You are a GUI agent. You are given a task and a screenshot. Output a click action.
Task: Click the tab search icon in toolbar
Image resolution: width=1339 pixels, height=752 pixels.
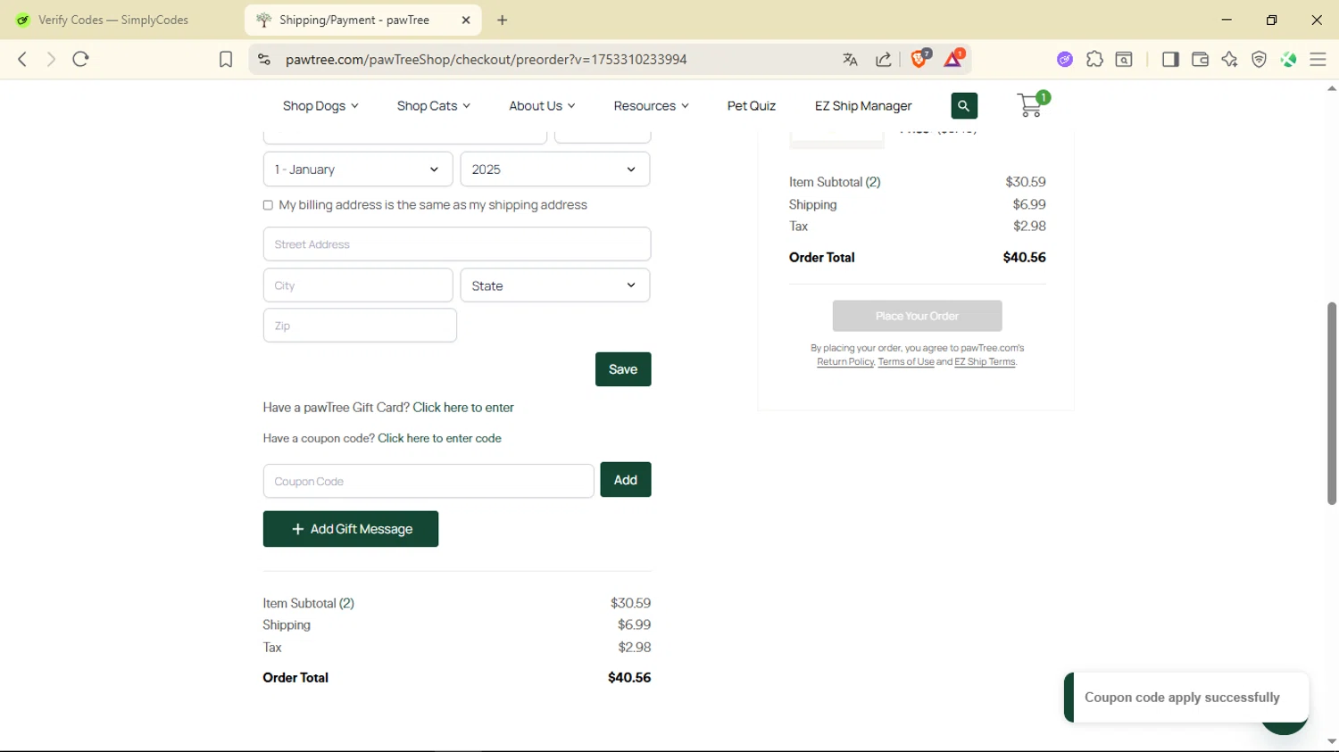point(1125,60)
